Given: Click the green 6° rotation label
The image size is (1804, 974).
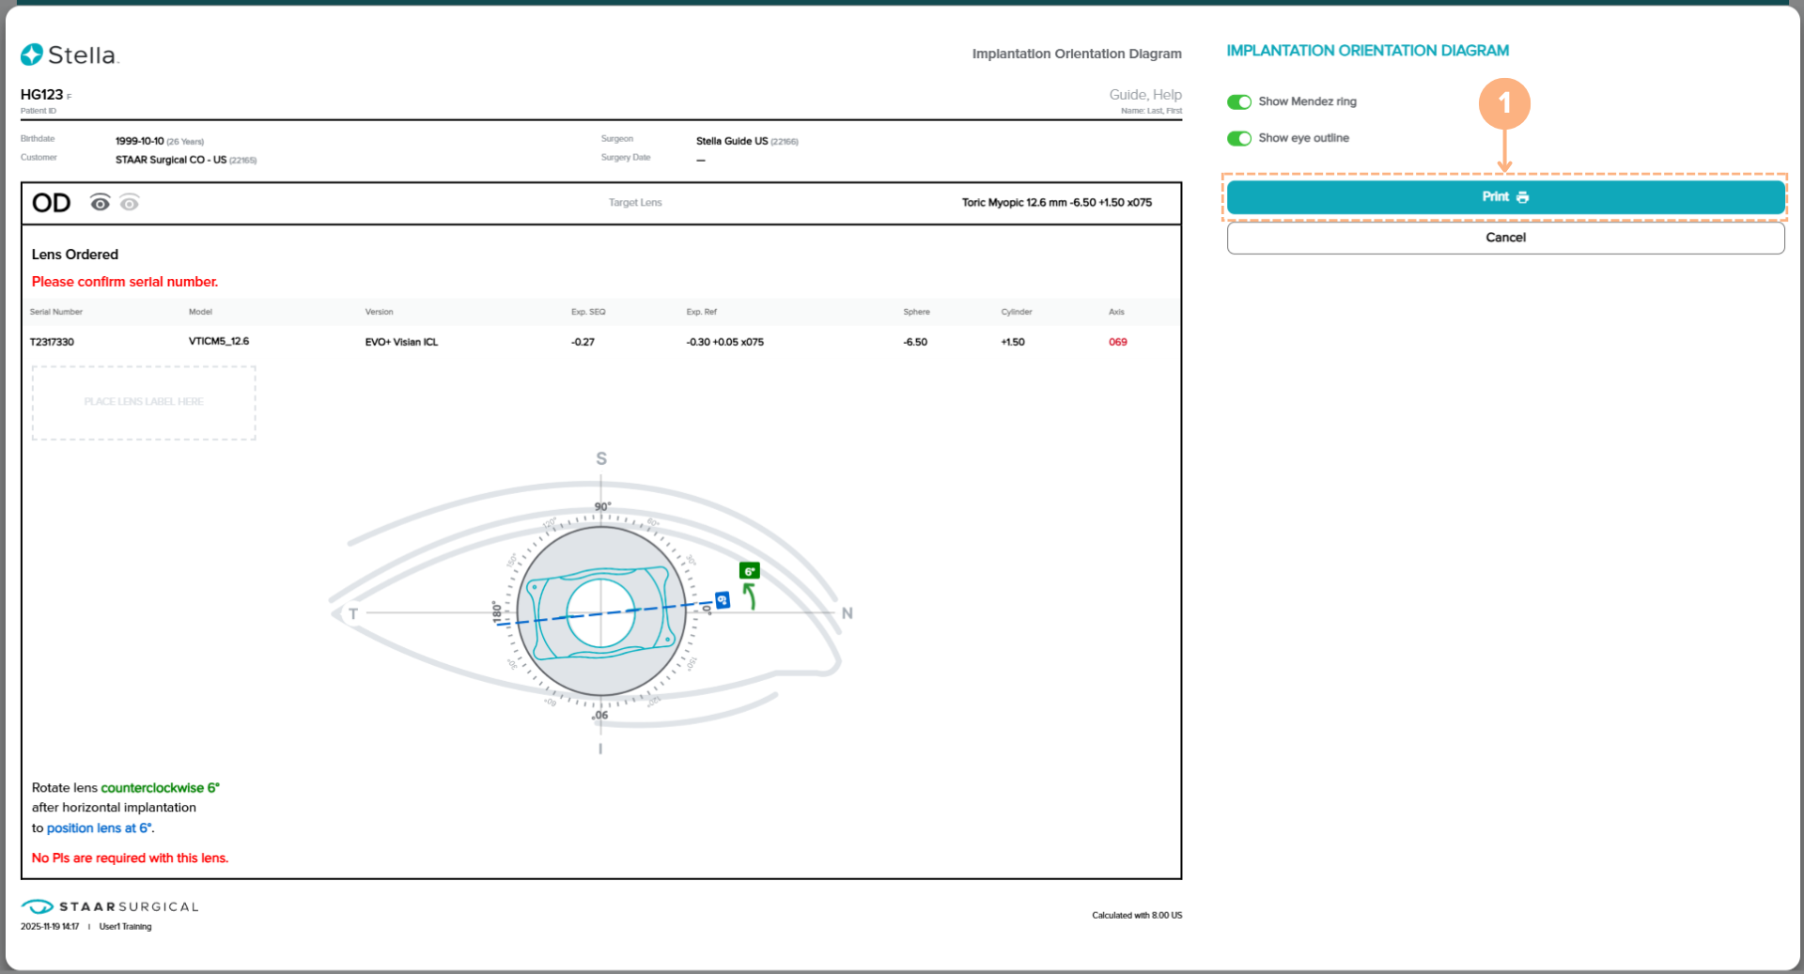Looking at the screenshot, I should (x=750, y=571).
